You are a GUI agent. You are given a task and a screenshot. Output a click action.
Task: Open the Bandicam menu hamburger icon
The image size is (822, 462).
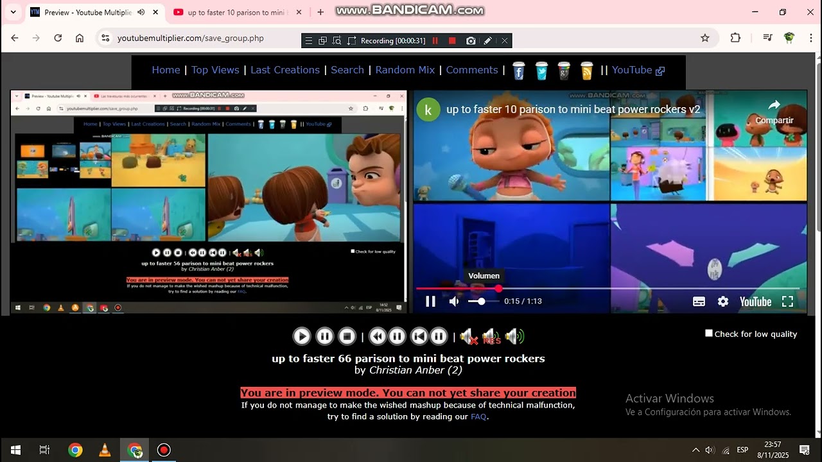point(309,40)
